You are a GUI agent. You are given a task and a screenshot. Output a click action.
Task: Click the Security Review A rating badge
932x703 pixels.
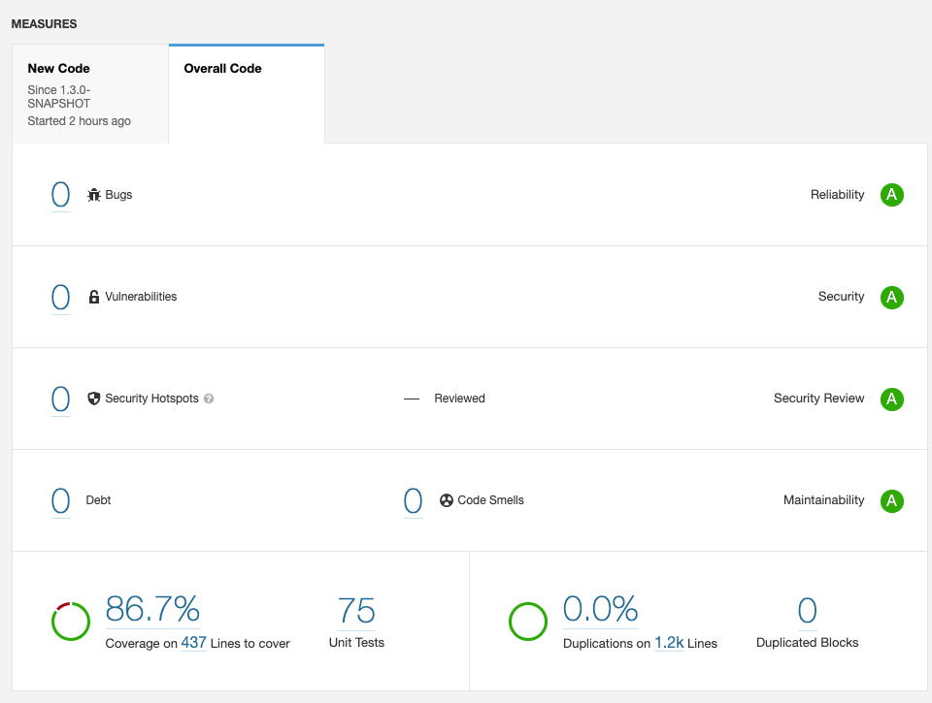coord(891,399)
